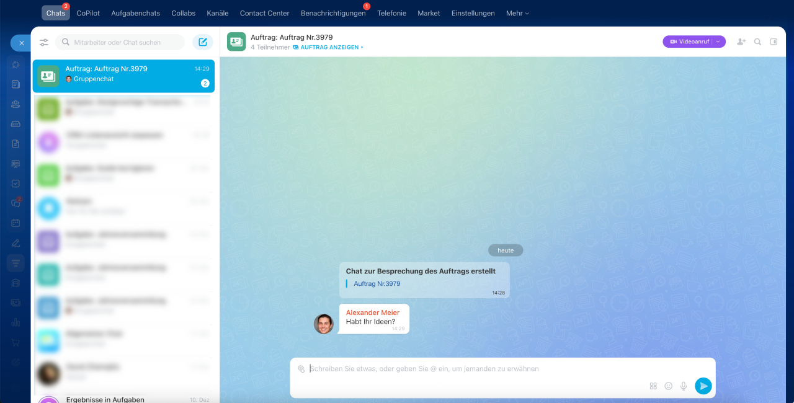This screenshot has height=403, width=794.
Task: Expand the Videoanruf dropdown arrow
Action: coord(718,42)
